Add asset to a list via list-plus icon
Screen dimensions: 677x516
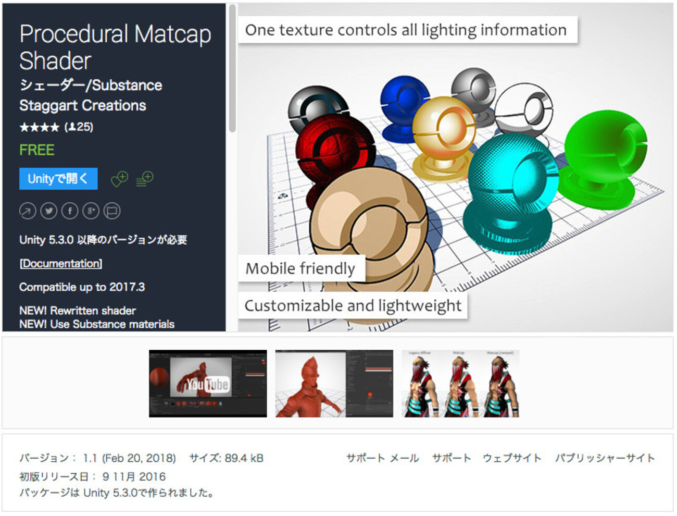(x=145, y=179)
